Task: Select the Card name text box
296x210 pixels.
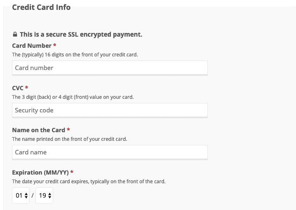Action: (x=110, y=152)
